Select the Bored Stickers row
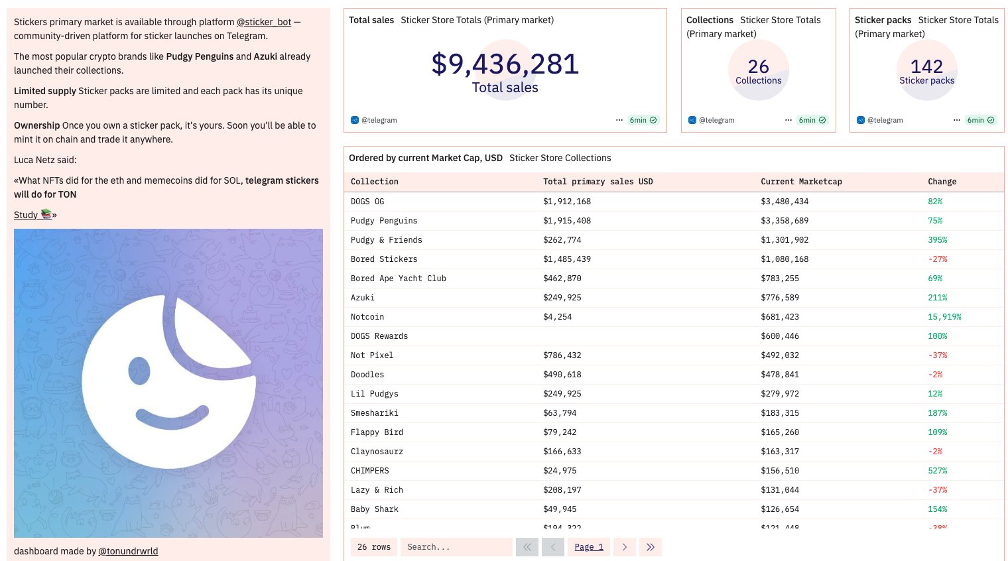 coord(673,259)
